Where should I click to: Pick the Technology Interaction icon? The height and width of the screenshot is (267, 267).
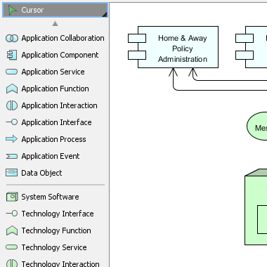tap(12, 263)
